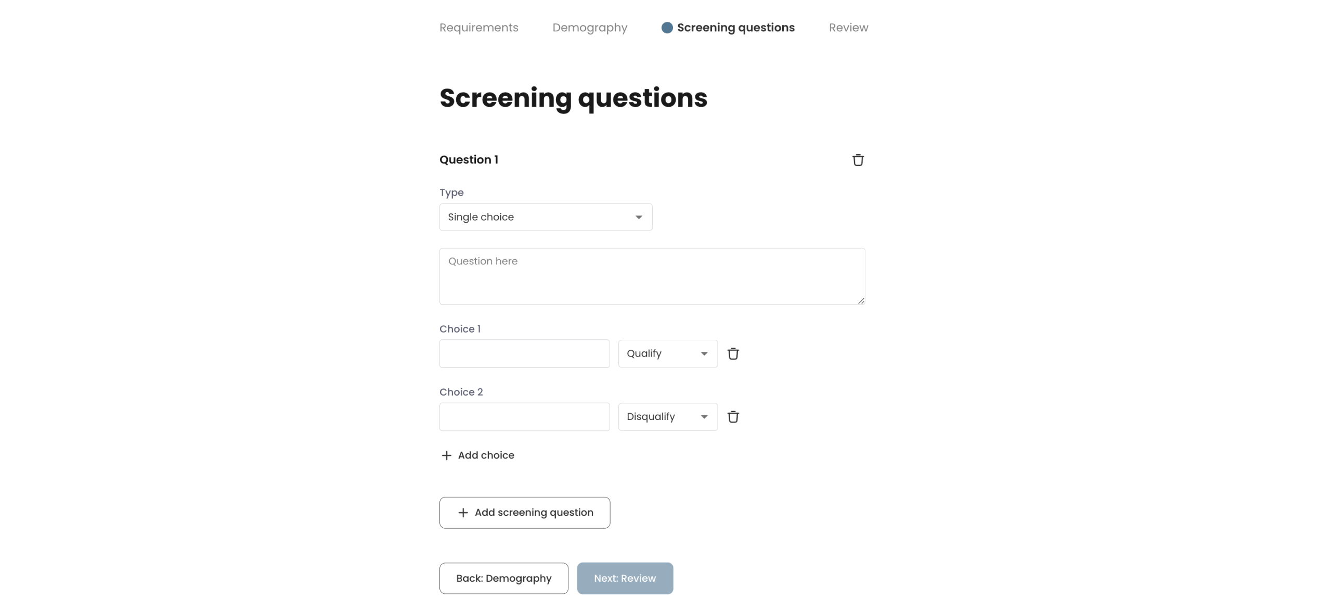Remove Choice 2 with its trash icon

pyautogui.click(x=733, y=416)
